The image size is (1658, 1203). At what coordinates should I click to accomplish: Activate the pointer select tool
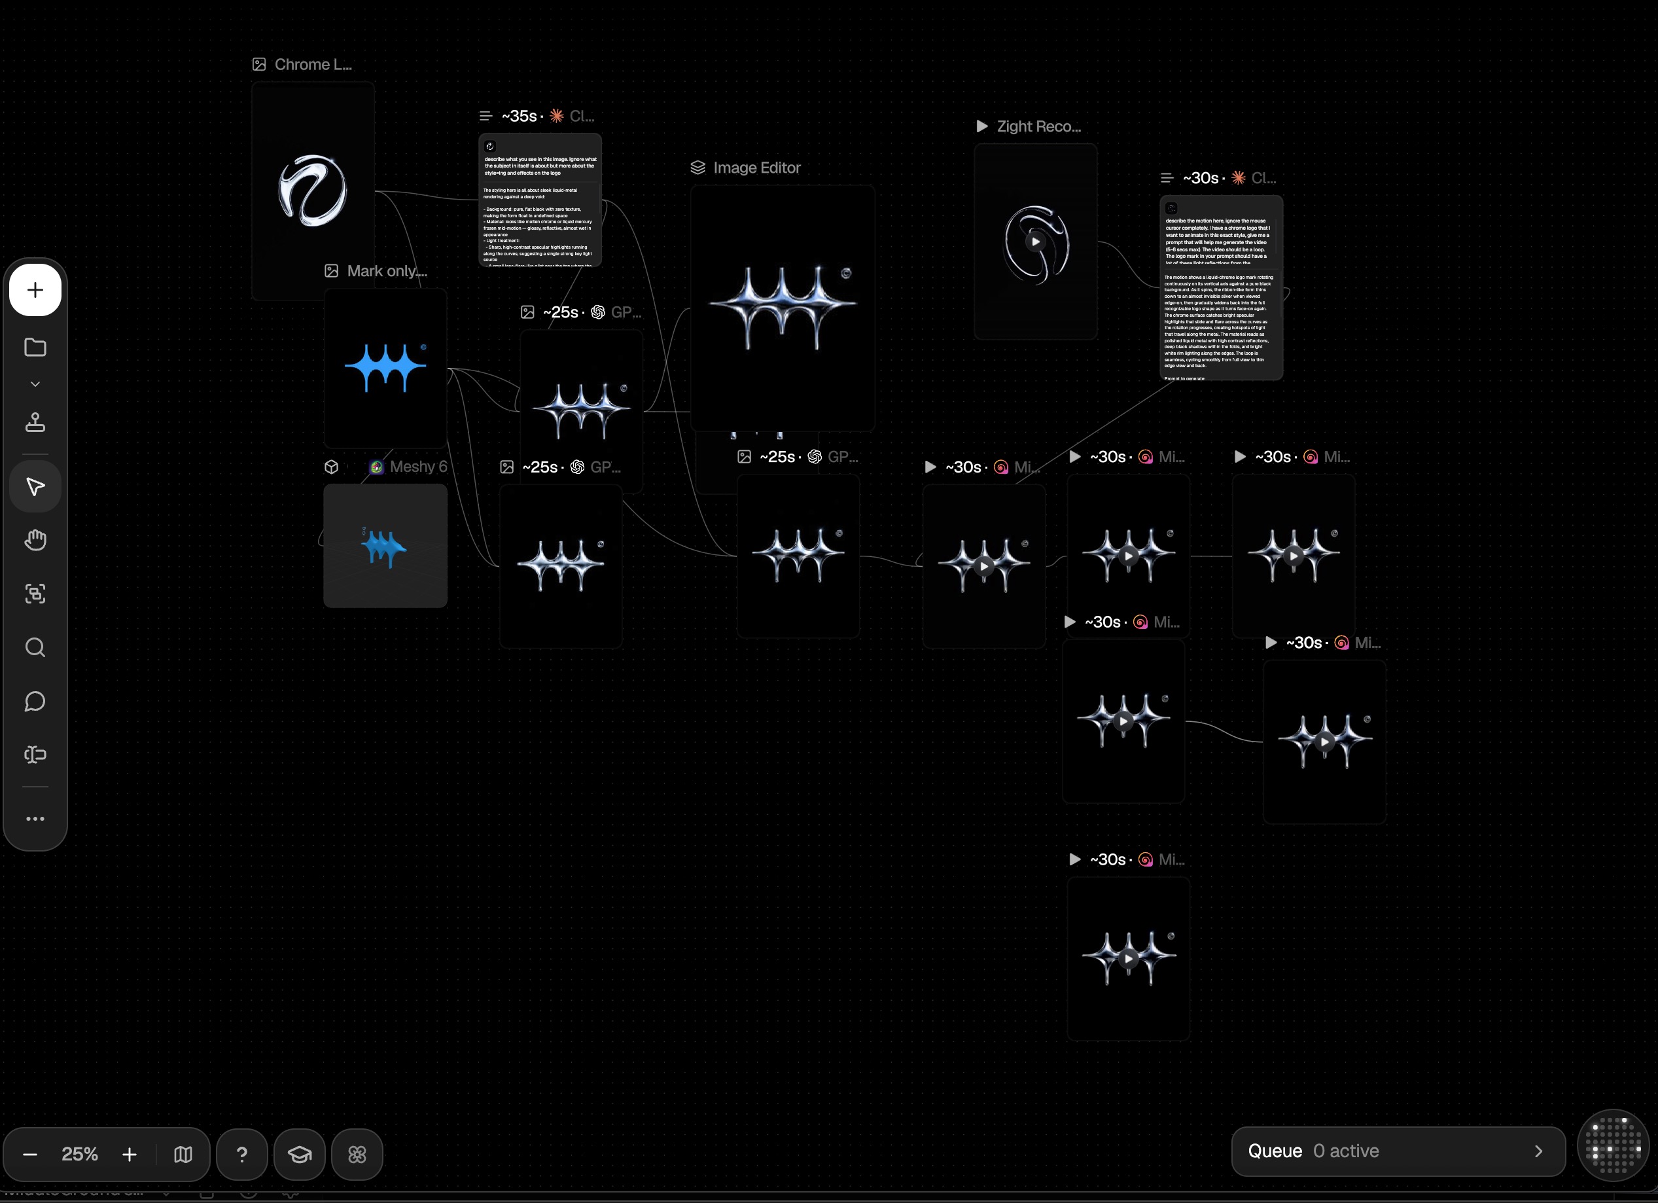pyautogui.click(x=35, y=486)
